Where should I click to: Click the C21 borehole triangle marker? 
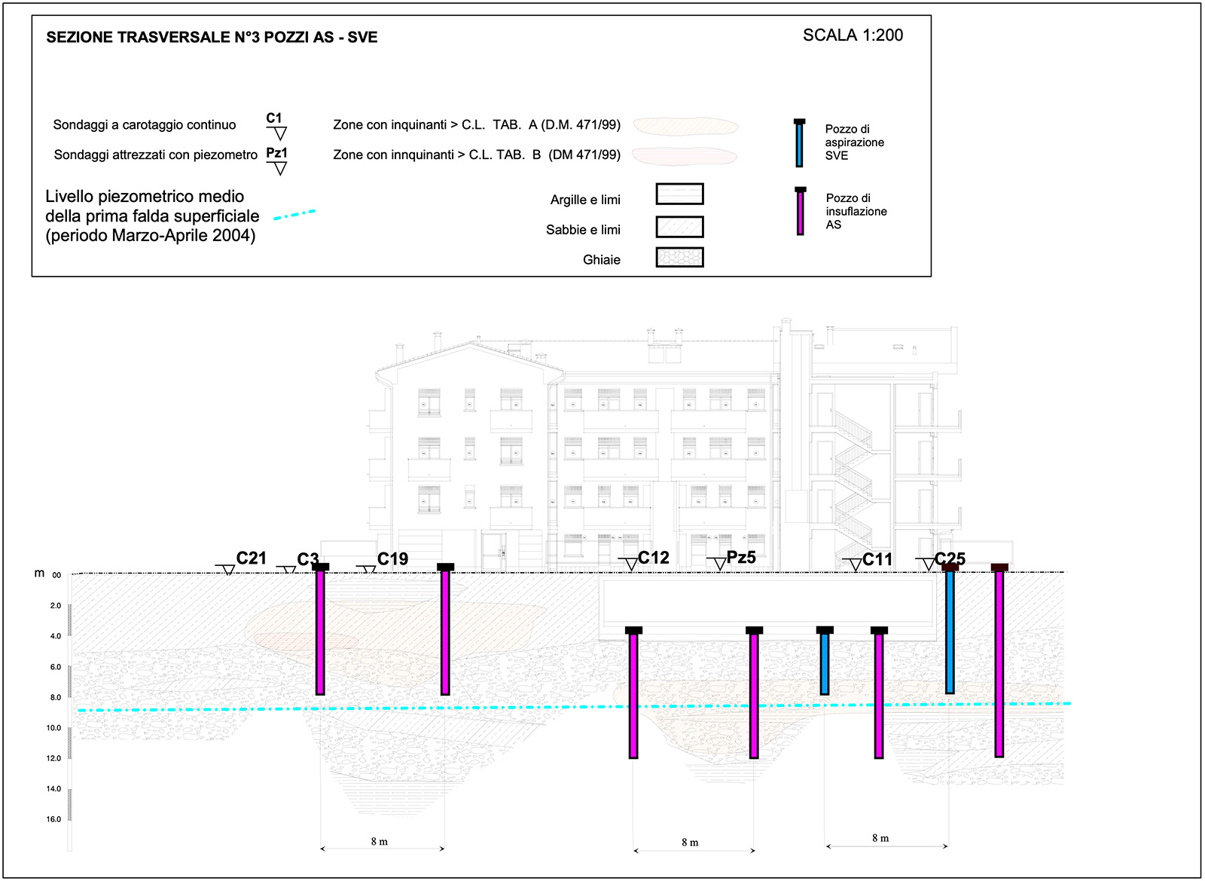(x=227, y=570)
